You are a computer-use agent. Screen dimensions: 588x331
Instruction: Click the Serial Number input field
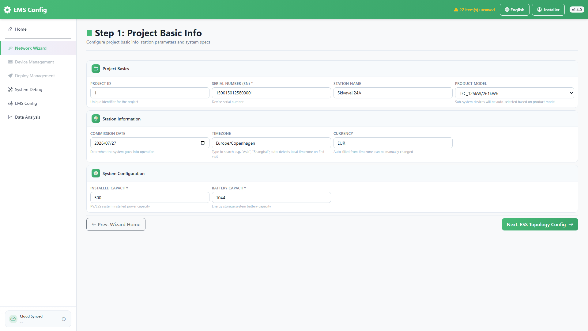click(x=271, y=93)
